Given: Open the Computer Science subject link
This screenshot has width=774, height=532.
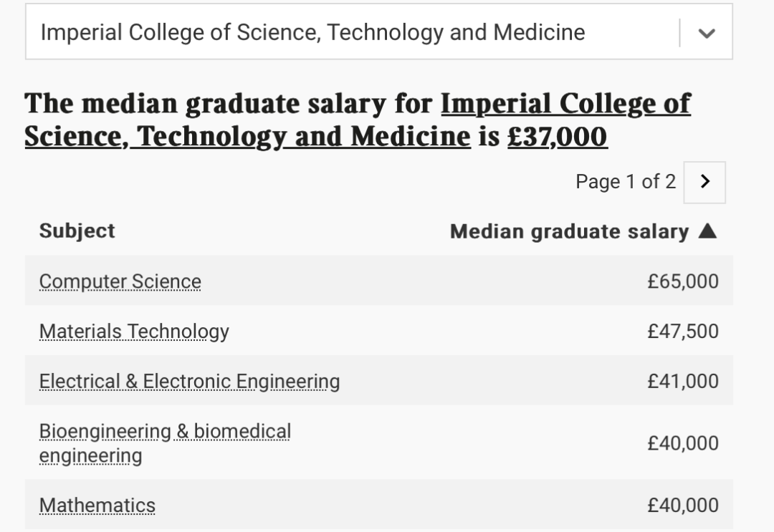Looking at the screenshot, I should [120, 281].
